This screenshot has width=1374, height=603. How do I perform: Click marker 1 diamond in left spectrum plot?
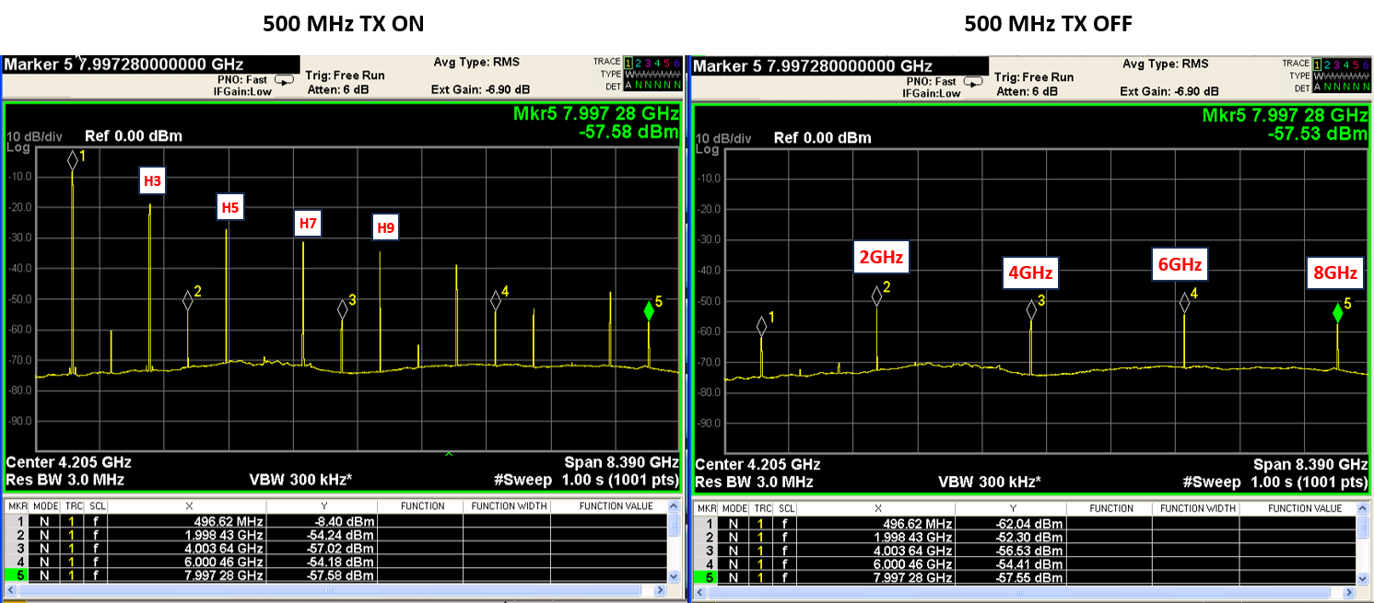click(73, 160)
